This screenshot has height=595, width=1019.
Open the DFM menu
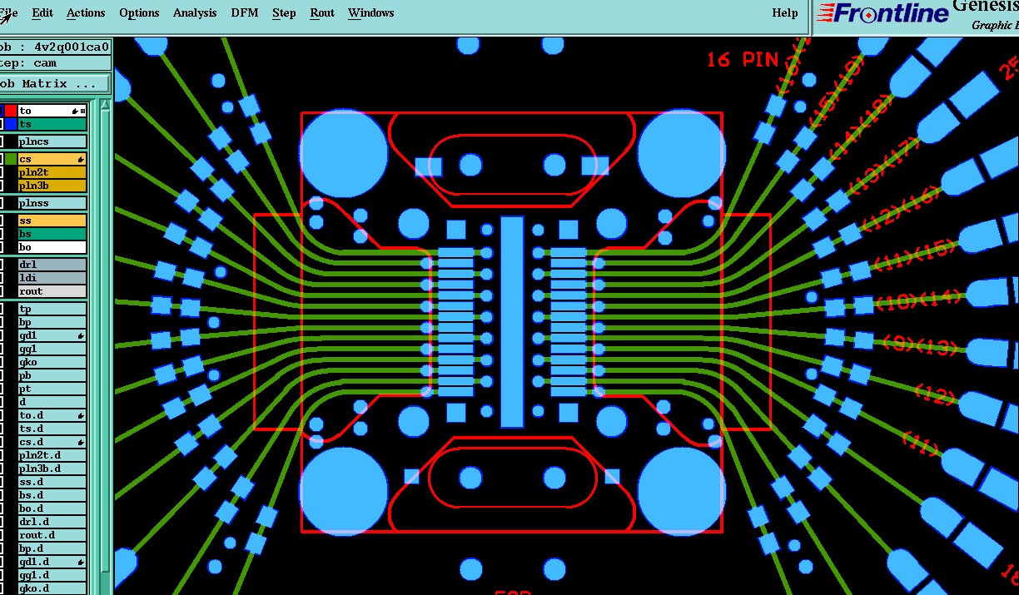pyautogui.click(x=245, y=12)
